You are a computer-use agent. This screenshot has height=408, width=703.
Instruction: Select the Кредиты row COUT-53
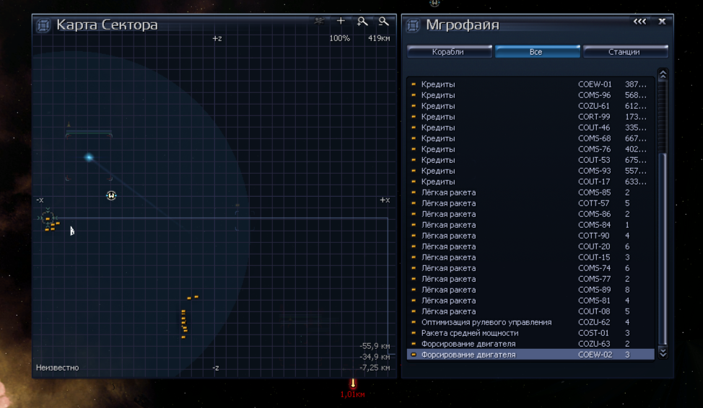530,159
